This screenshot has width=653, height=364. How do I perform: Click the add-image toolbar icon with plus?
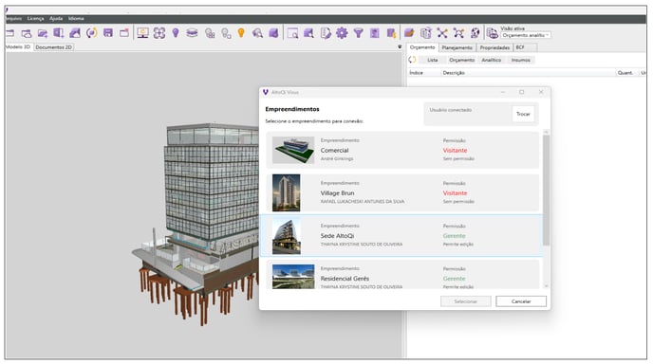(43, 33)
